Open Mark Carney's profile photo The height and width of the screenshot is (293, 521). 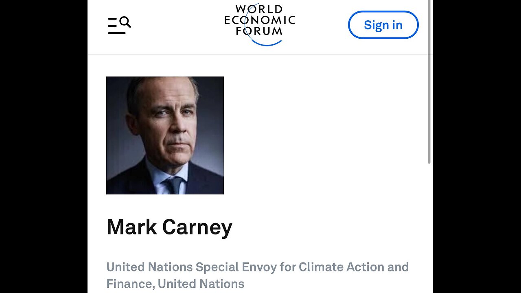point(165,135)
